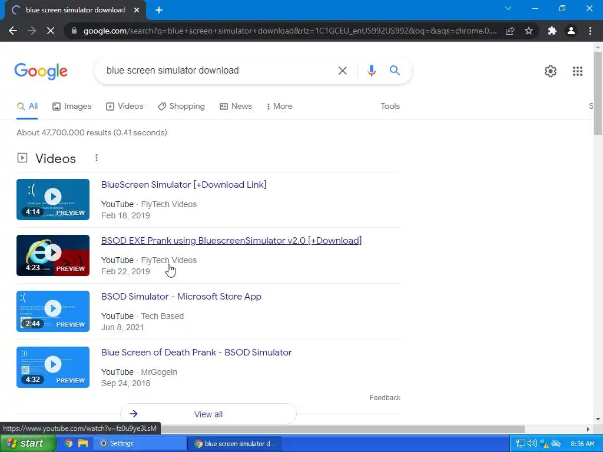Viewport: 603px width, 452px height.
Task: Switch to the Shopping tab
Action: 181,107
